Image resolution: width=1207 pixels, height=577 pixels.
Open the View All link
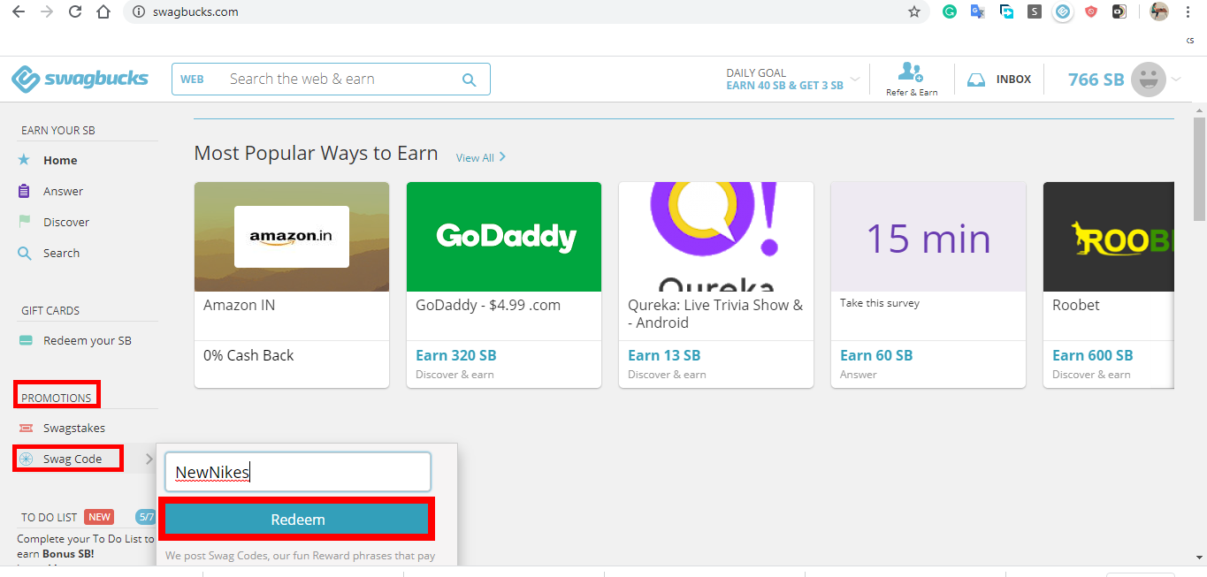point(481,157)
